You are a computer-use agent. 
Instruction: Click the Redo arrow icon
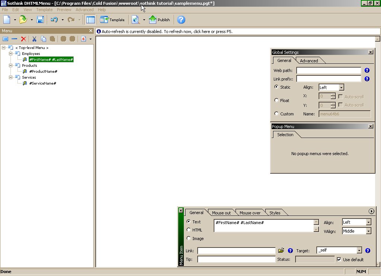(x=71, y=20)
